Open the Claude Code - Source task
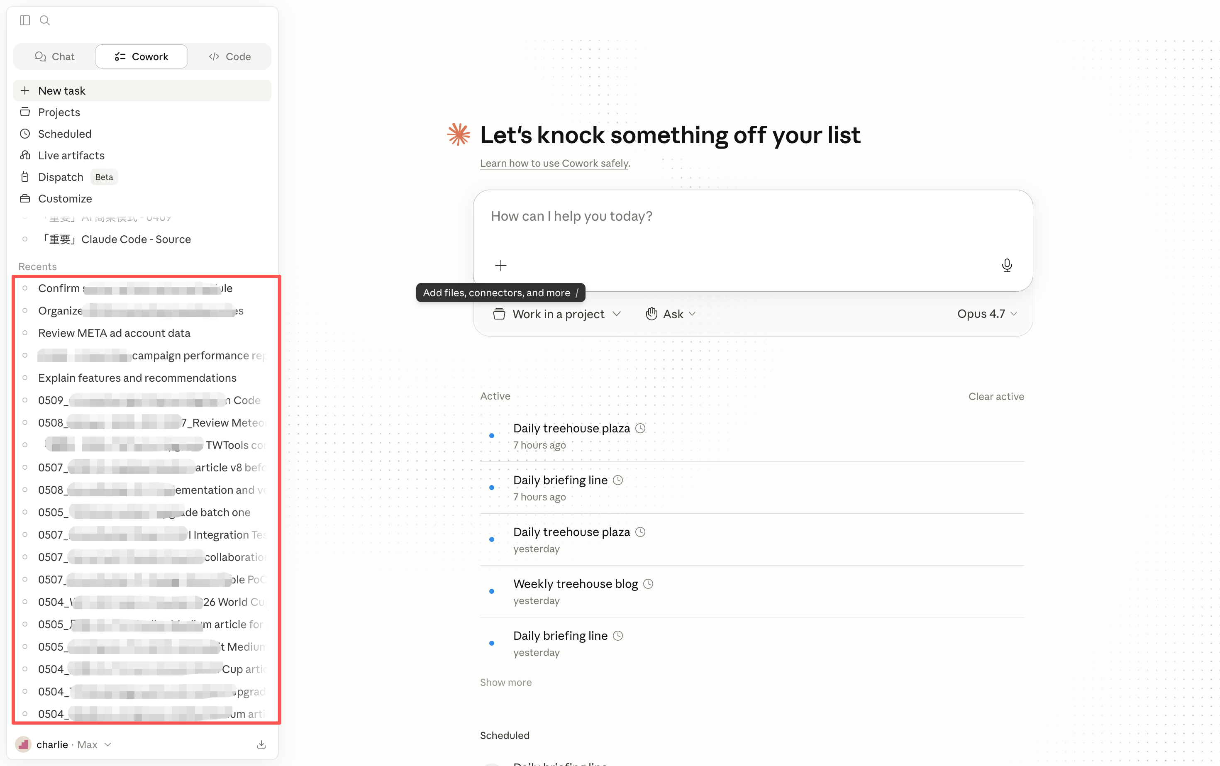Image resolution: width=1220 pixels, height=766 pixels. [x=142, y=239]
